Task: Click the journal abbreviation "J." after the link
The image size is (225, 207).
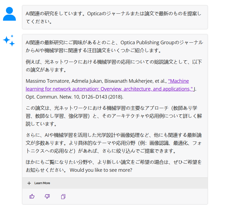Action: [x=195, y=89]
